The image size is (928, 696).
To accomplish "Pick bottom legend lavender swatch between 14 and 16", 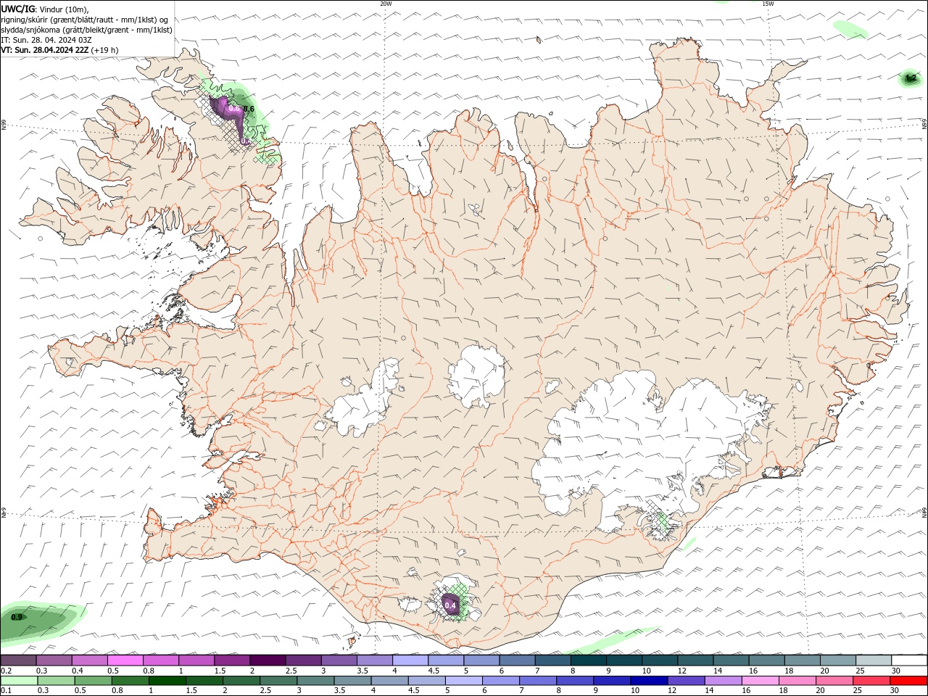I will coord(722,681).
